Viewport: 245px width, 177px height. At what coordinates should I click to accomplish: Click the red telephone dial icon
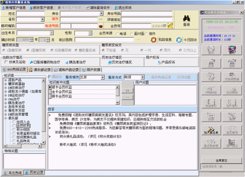coord(101,26)
